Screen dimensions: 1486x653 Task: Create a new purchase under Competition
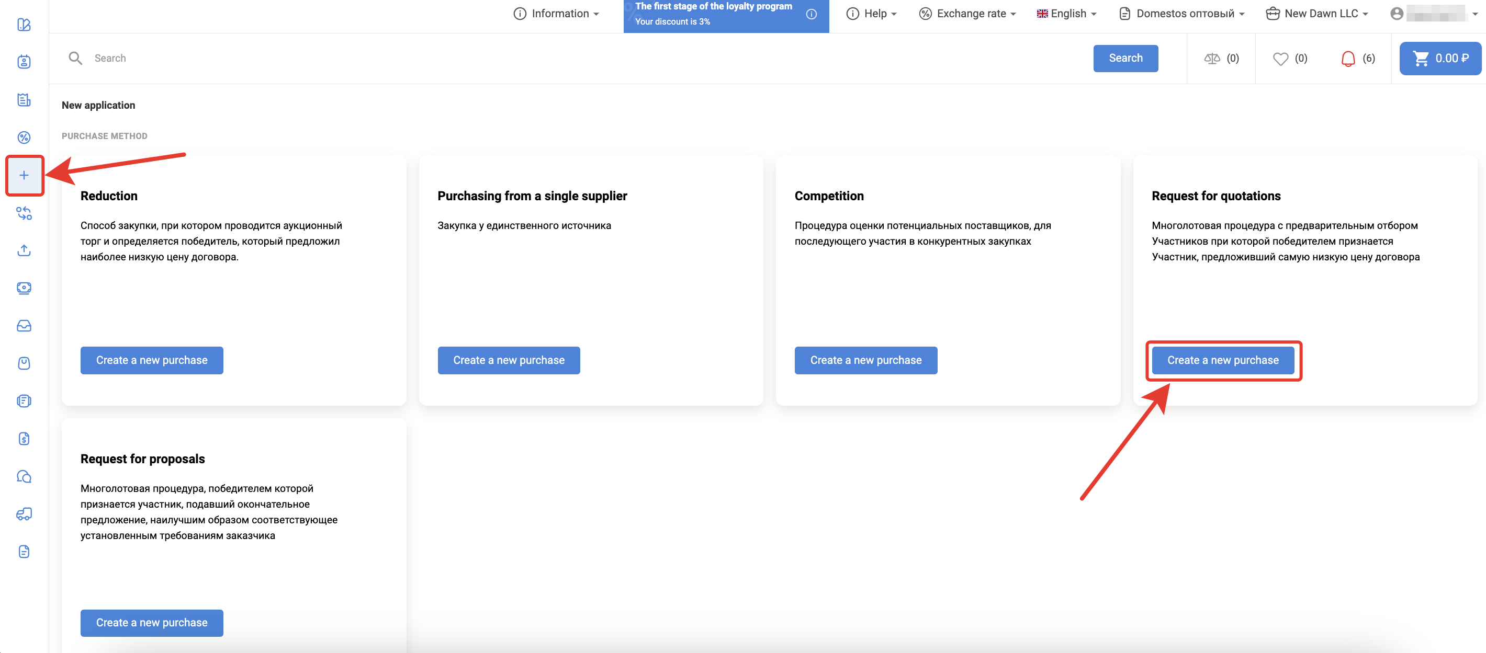866,360
